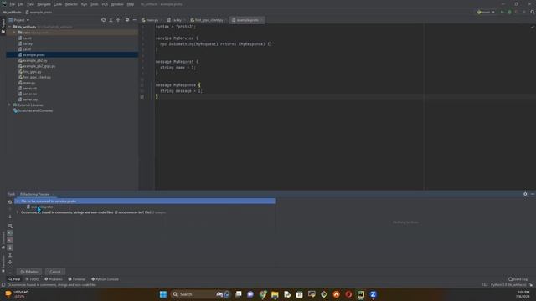Open the Terminal tool window
The height and width of the screenshot is (301, 536).
coord(76,279)
